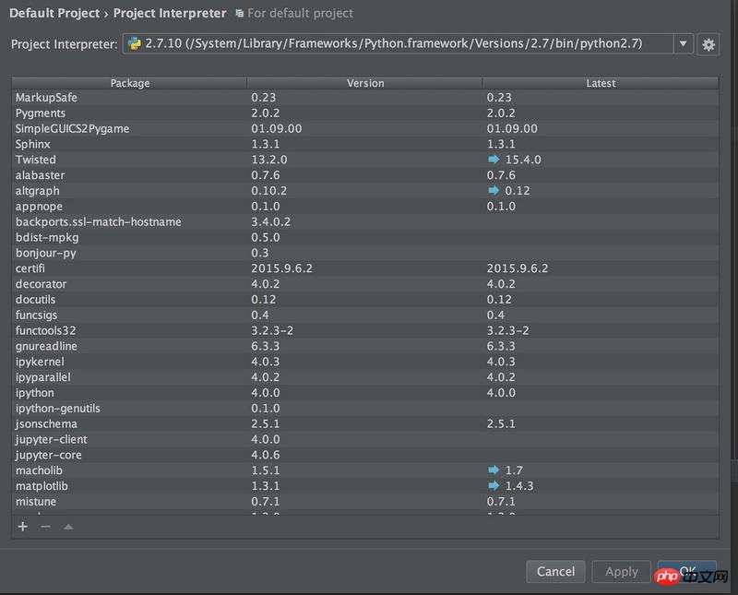Screen dimensions: 738x595
Task: Select the Pygments package row
Action: (365, 113)
